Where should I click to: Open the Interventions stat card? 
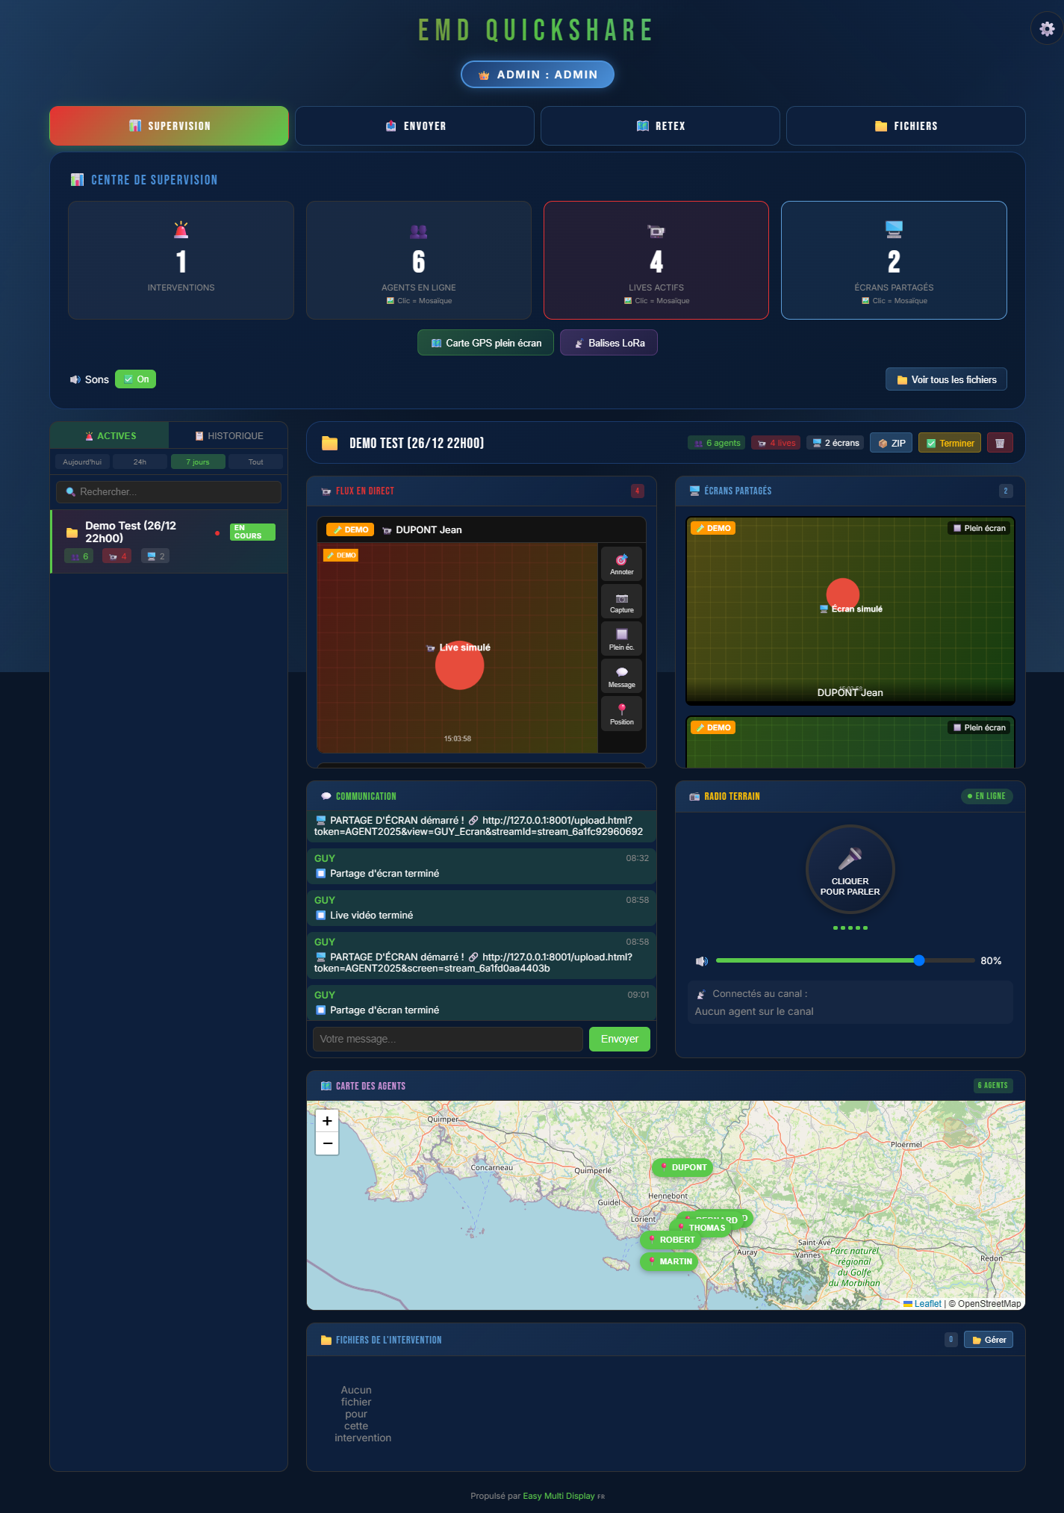181,260
